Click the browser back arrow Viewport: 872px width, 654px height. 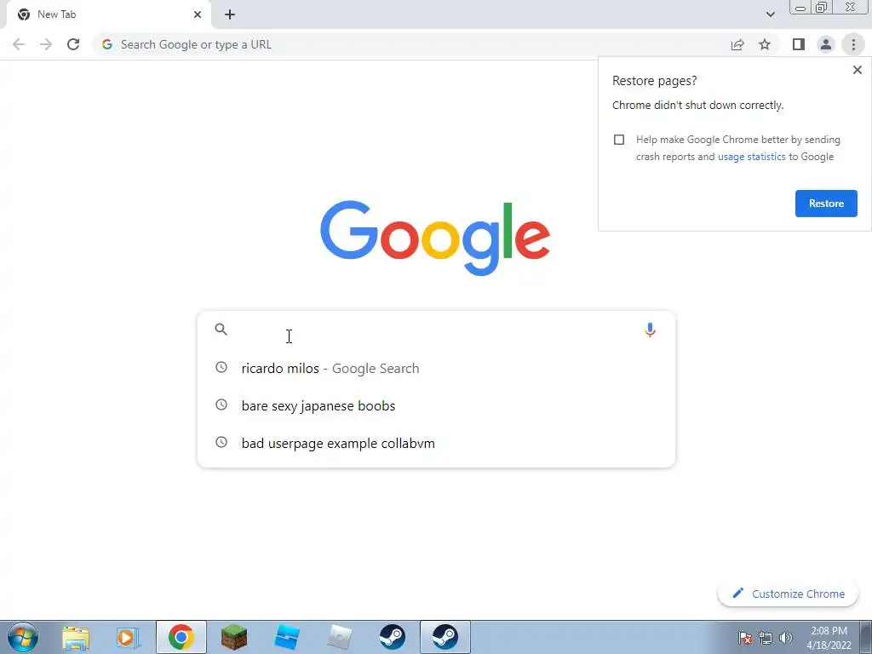coord(19,44)
